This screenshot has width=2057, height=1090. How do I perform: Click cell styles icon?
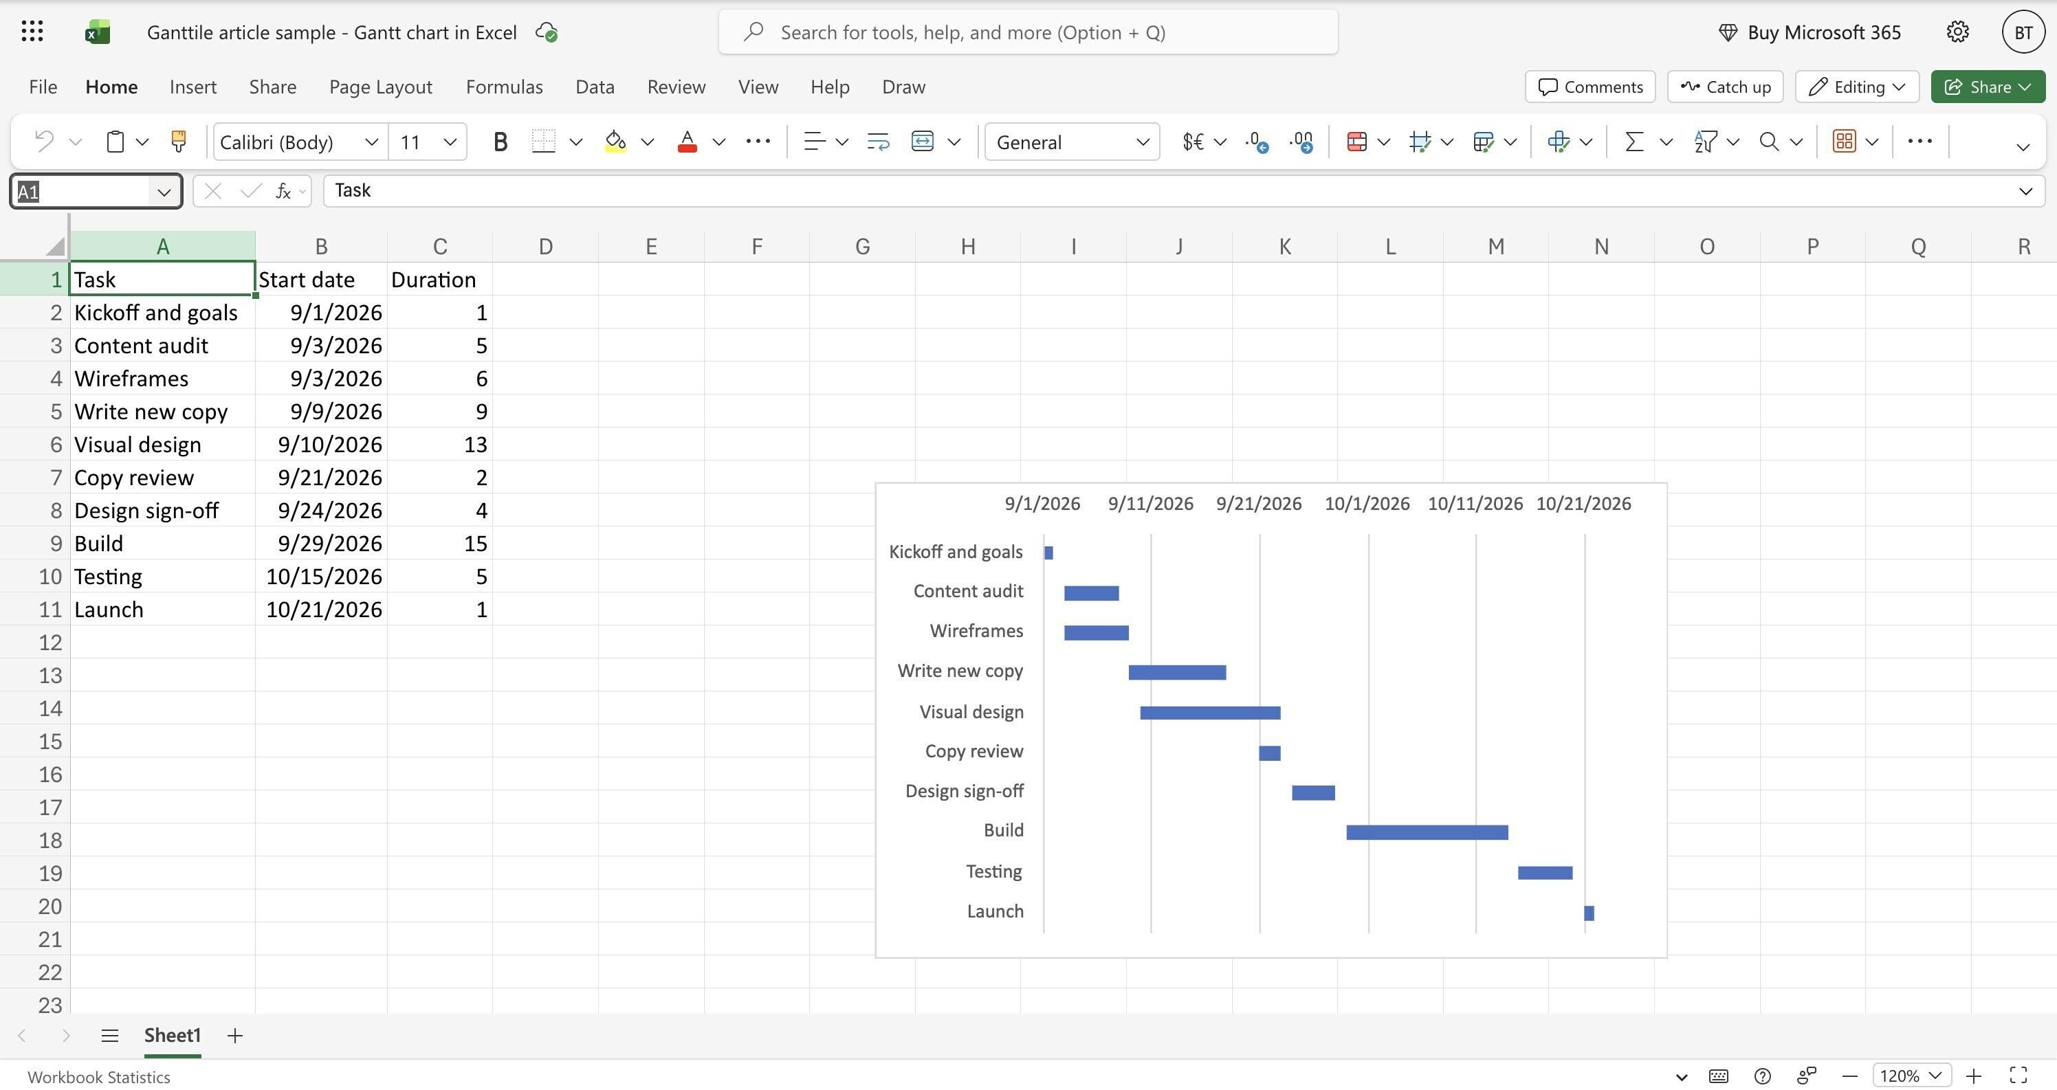(1420, 142)
